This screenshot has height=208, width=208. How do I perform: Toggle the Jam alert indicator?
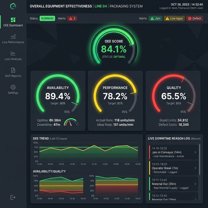click(155, 18)
